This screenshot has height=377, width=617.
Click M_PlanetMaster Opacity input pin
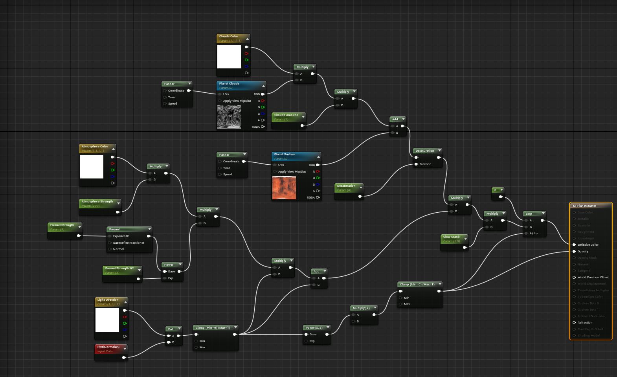(x=574, y=251)
